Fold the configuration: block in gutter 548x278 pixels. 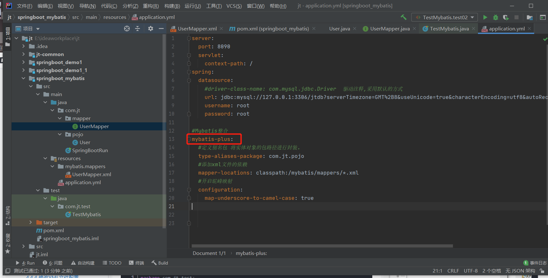pos(189,190)
